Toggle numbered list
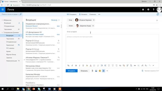This screenshot has width=162, height=91. 98,65
